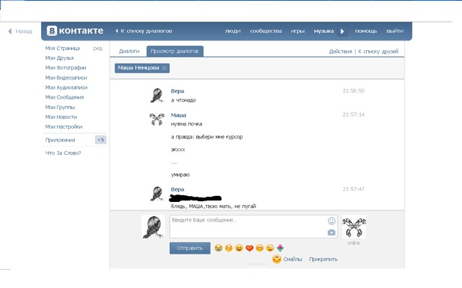
Task: Click ред. to edit the page
Action: [x=98, y=49]
